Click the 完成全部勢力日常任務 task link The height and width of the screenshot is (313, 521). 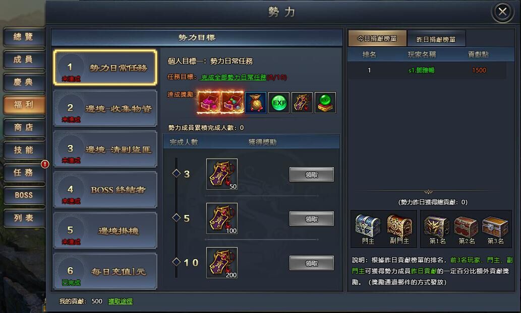233,77
